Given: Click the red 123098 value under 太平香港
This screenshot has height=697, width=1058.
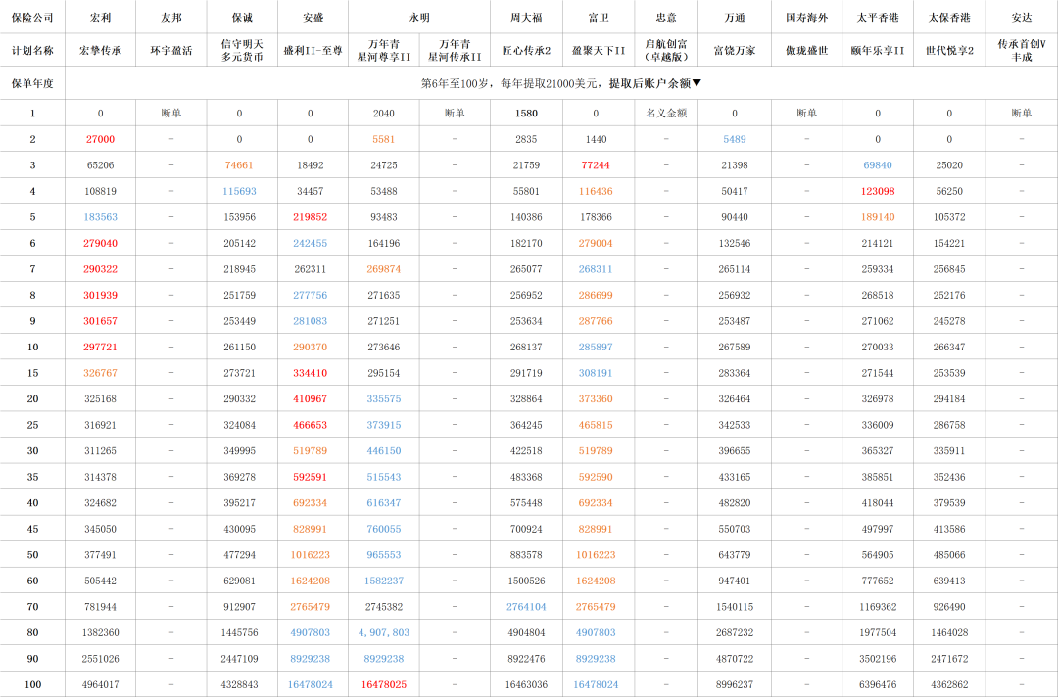Looking at the screenshot, I should (878, 192).
